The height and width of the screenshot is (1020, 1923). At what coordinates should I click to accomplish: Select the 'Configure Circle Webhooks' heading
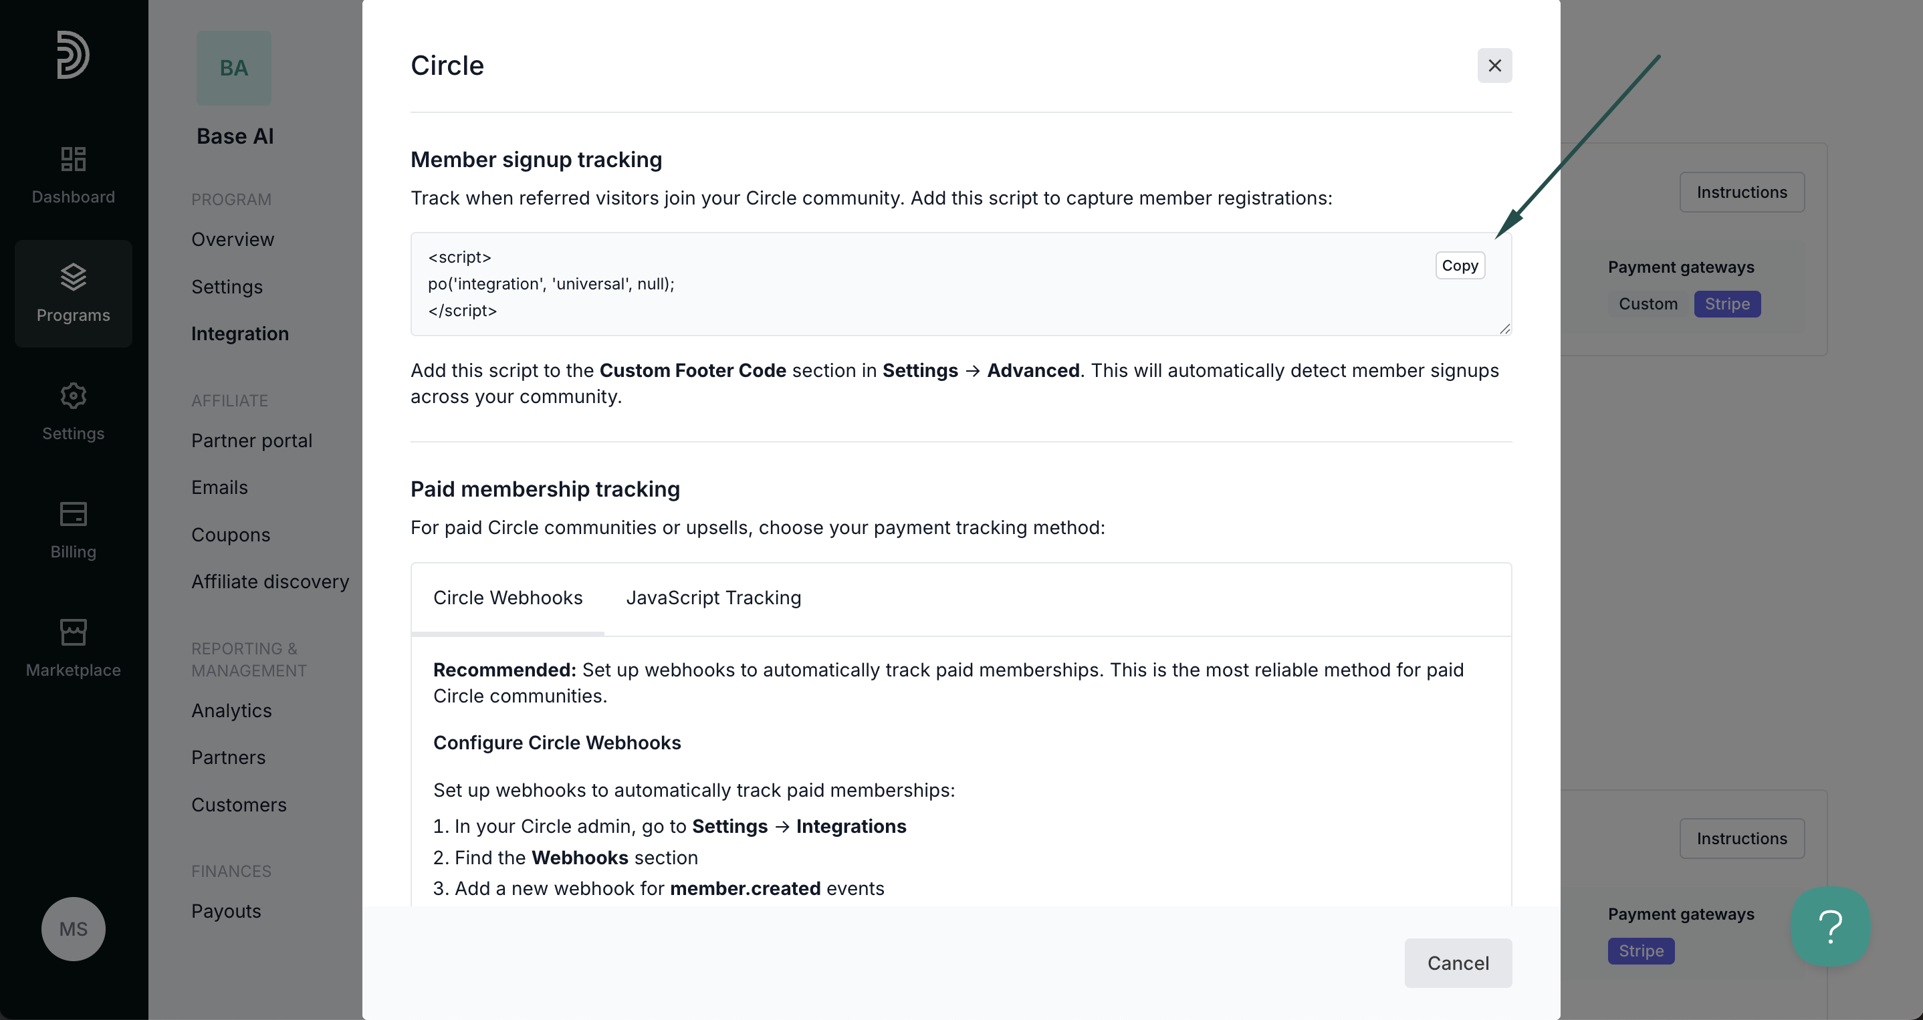[557, 743]
